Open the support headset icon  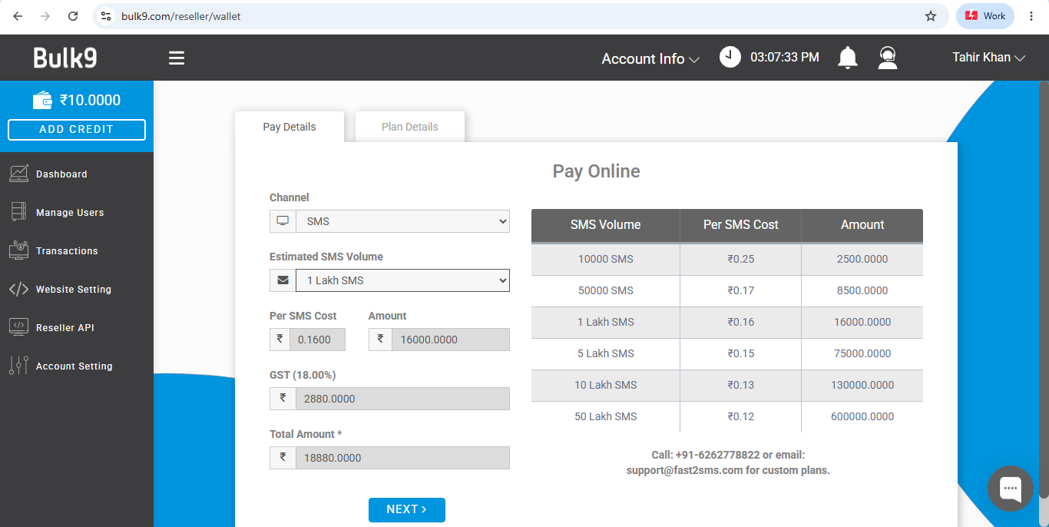[x=888, y=58]
